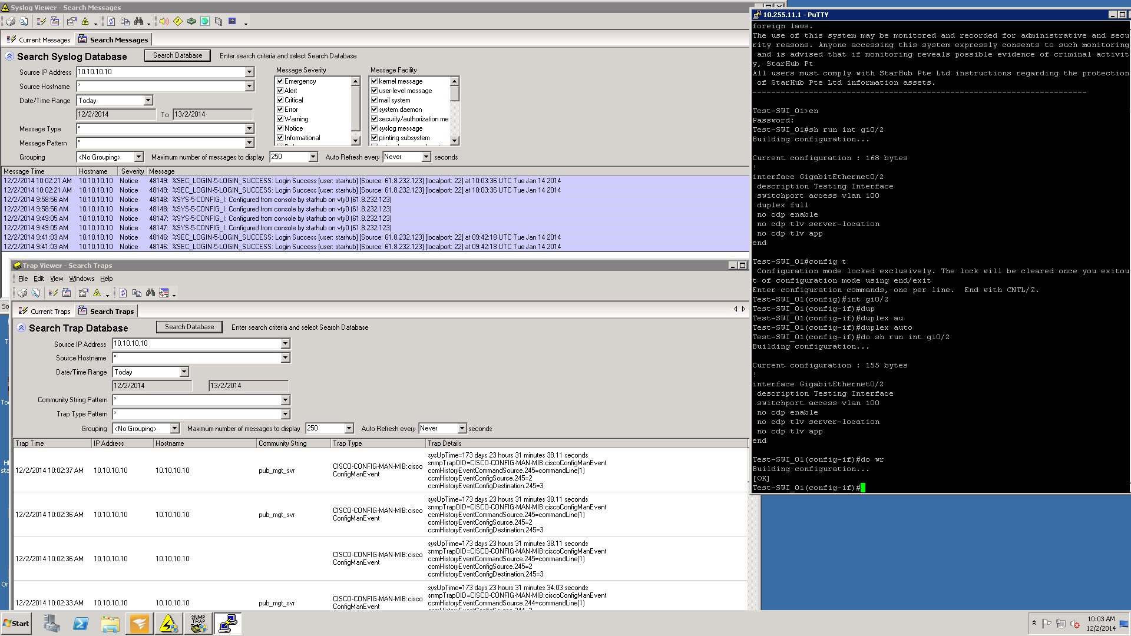1131x636 pixels.
Task: Open Print Preview in Syslog Viewer toolbar
Action: [24, 21]
